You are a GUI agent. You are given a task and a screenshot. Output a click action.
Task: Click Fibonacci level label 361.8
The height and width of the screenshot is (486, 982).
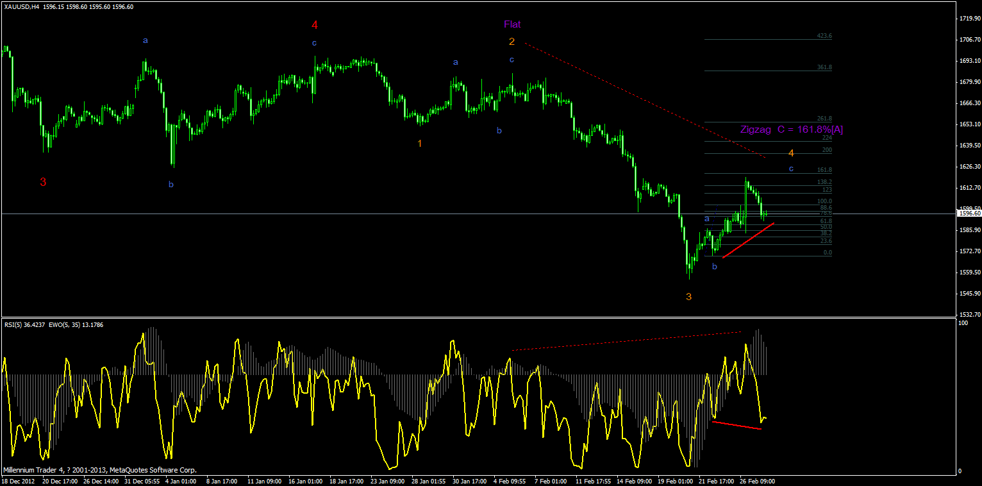pyautogui.click(x=824, y=67)
